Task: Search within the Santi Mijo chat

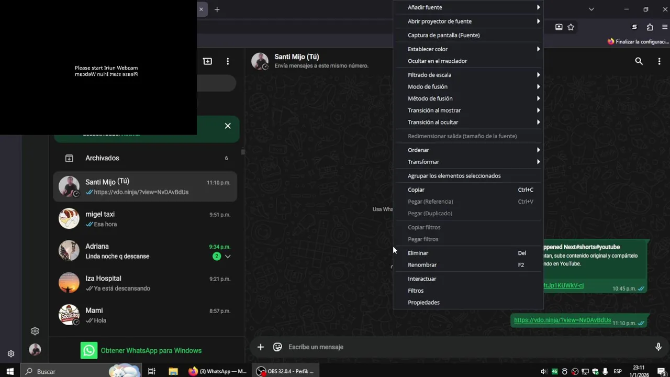Action: click(639, 61)
